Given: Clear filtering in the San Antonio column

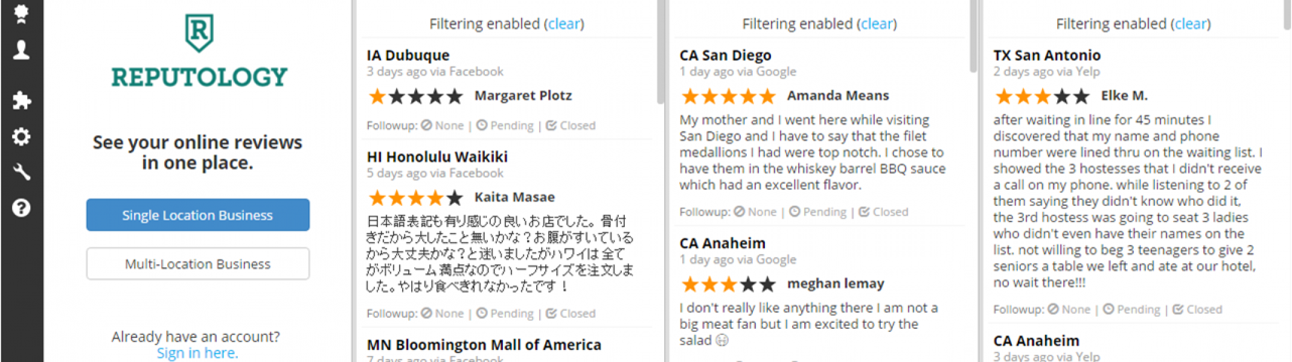Looking at the screenshot, I should point(1191,24).
